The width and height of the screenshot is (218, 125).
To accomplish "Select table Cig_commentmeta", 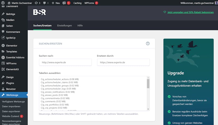I will pyautogui.click(x=55, y=98).
